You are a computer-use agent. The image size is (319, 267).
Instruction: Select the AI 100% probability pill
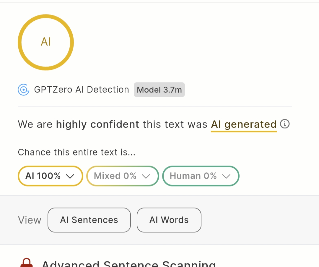(43, 176)
